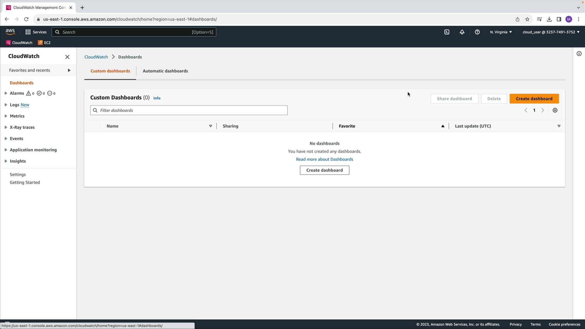This screenshot has height=329, width=585.
Task: Open the N. Virginia region dropdown
Action: [x=501, y=32]
